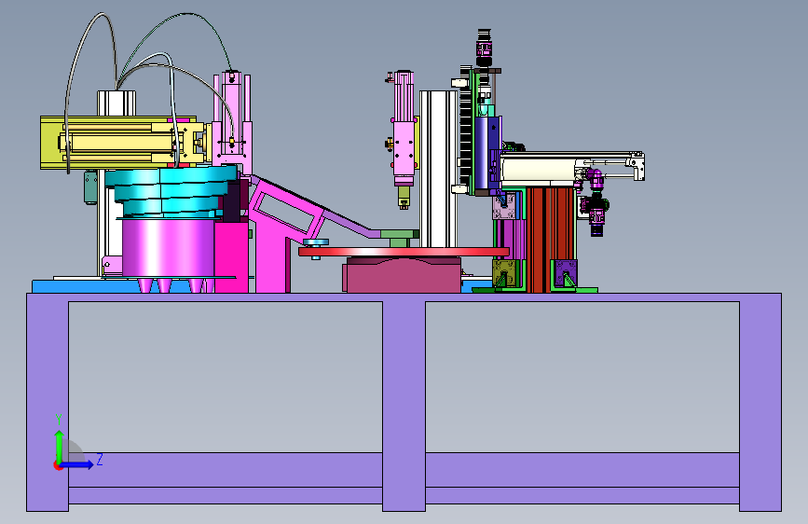Select the white motor block atop the yellow actuator
This screenshot has height=524, width=808.
point(116,103)
